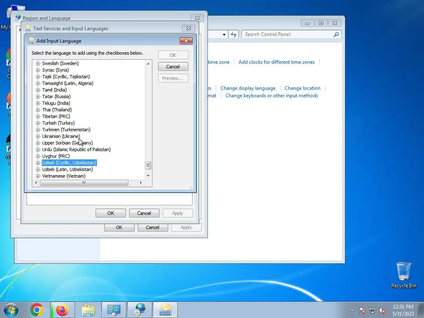424x318 pixels.
Task: Open the address bar dropdown arrow in Control Panel
Action: 224,35
